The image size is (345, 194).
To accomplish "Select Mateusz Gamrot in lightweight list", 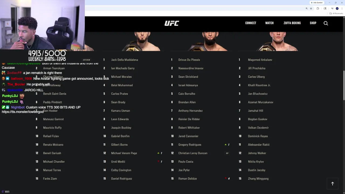I will [x=53, y=119].
